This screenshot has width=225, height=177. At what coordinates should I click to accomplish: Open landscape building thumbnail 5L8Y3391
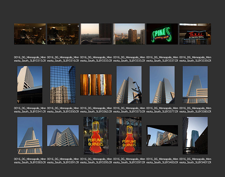coord(63,136)
